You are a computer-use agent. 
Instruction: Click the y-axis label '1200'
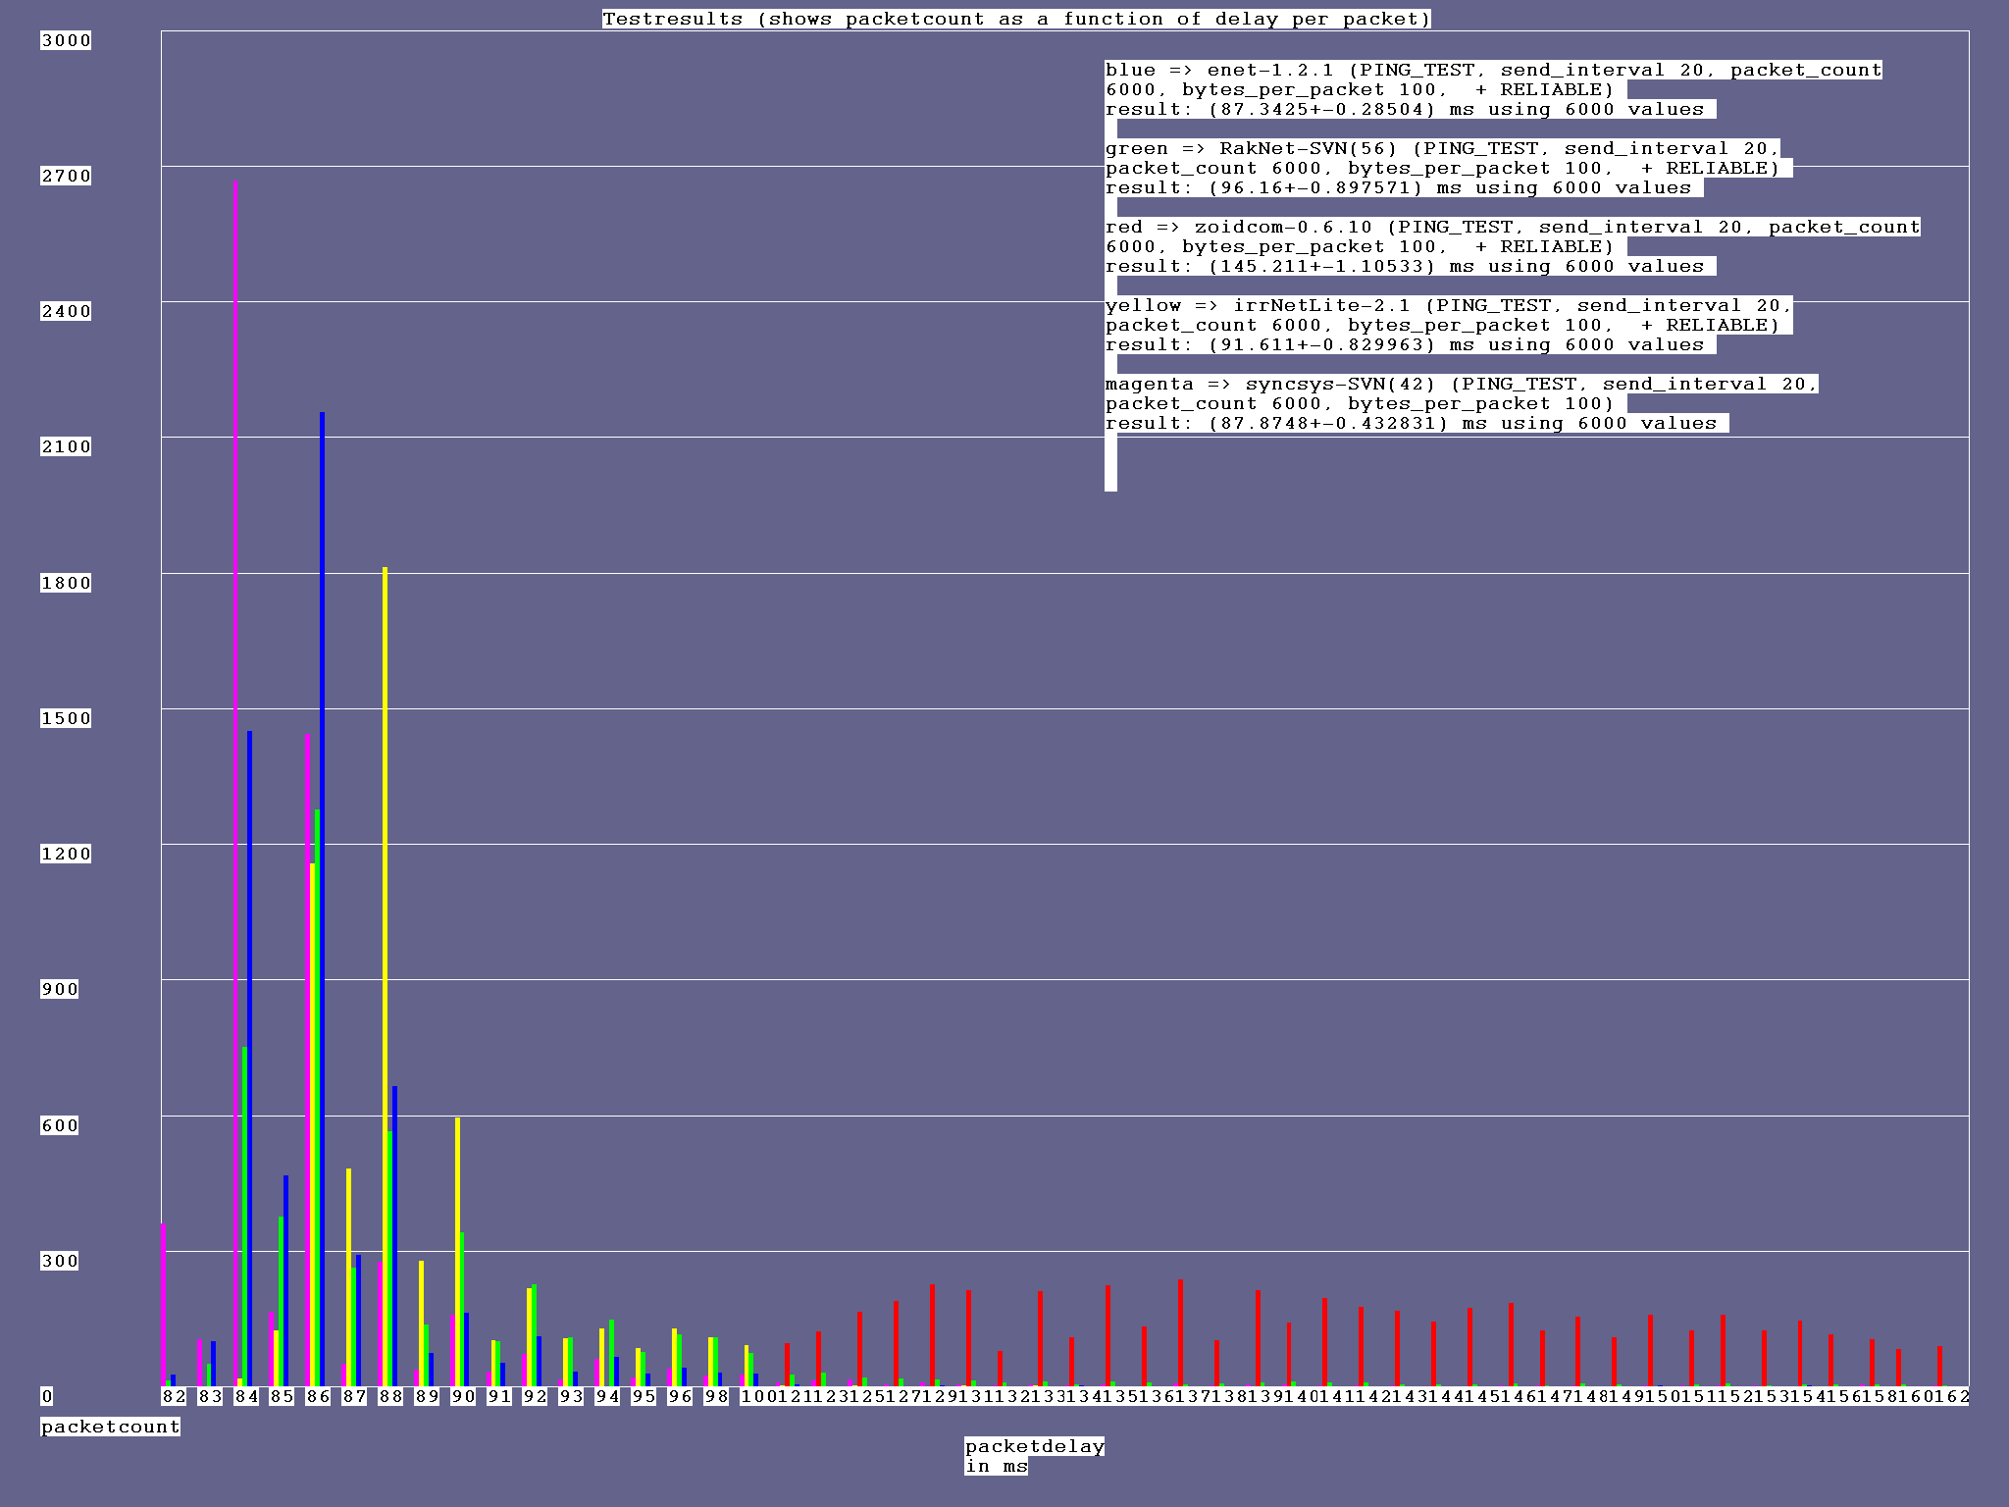[66, 854]
